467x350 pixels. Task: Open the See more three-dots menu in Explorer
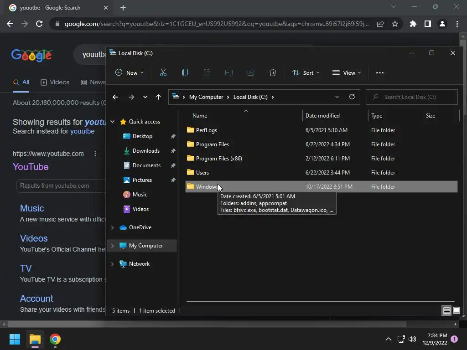coord(380,72)
